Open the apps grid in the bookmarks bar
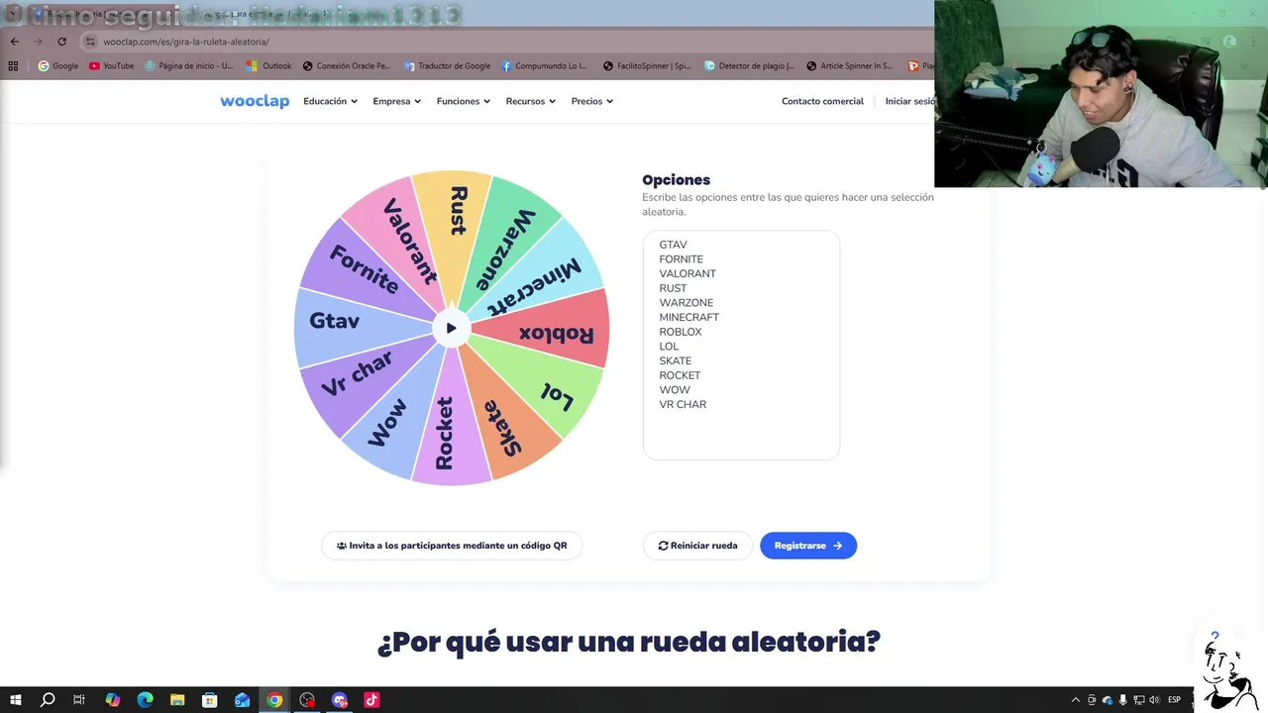 (13, 66)
